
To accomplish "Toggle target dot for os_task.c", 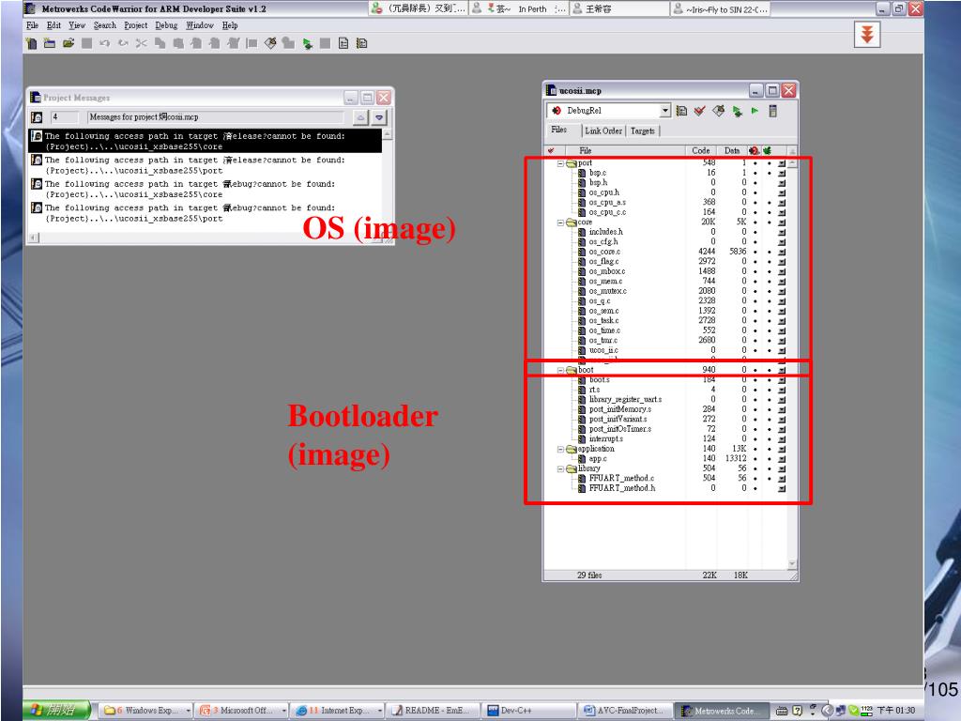I will click(x=770, y=321).
